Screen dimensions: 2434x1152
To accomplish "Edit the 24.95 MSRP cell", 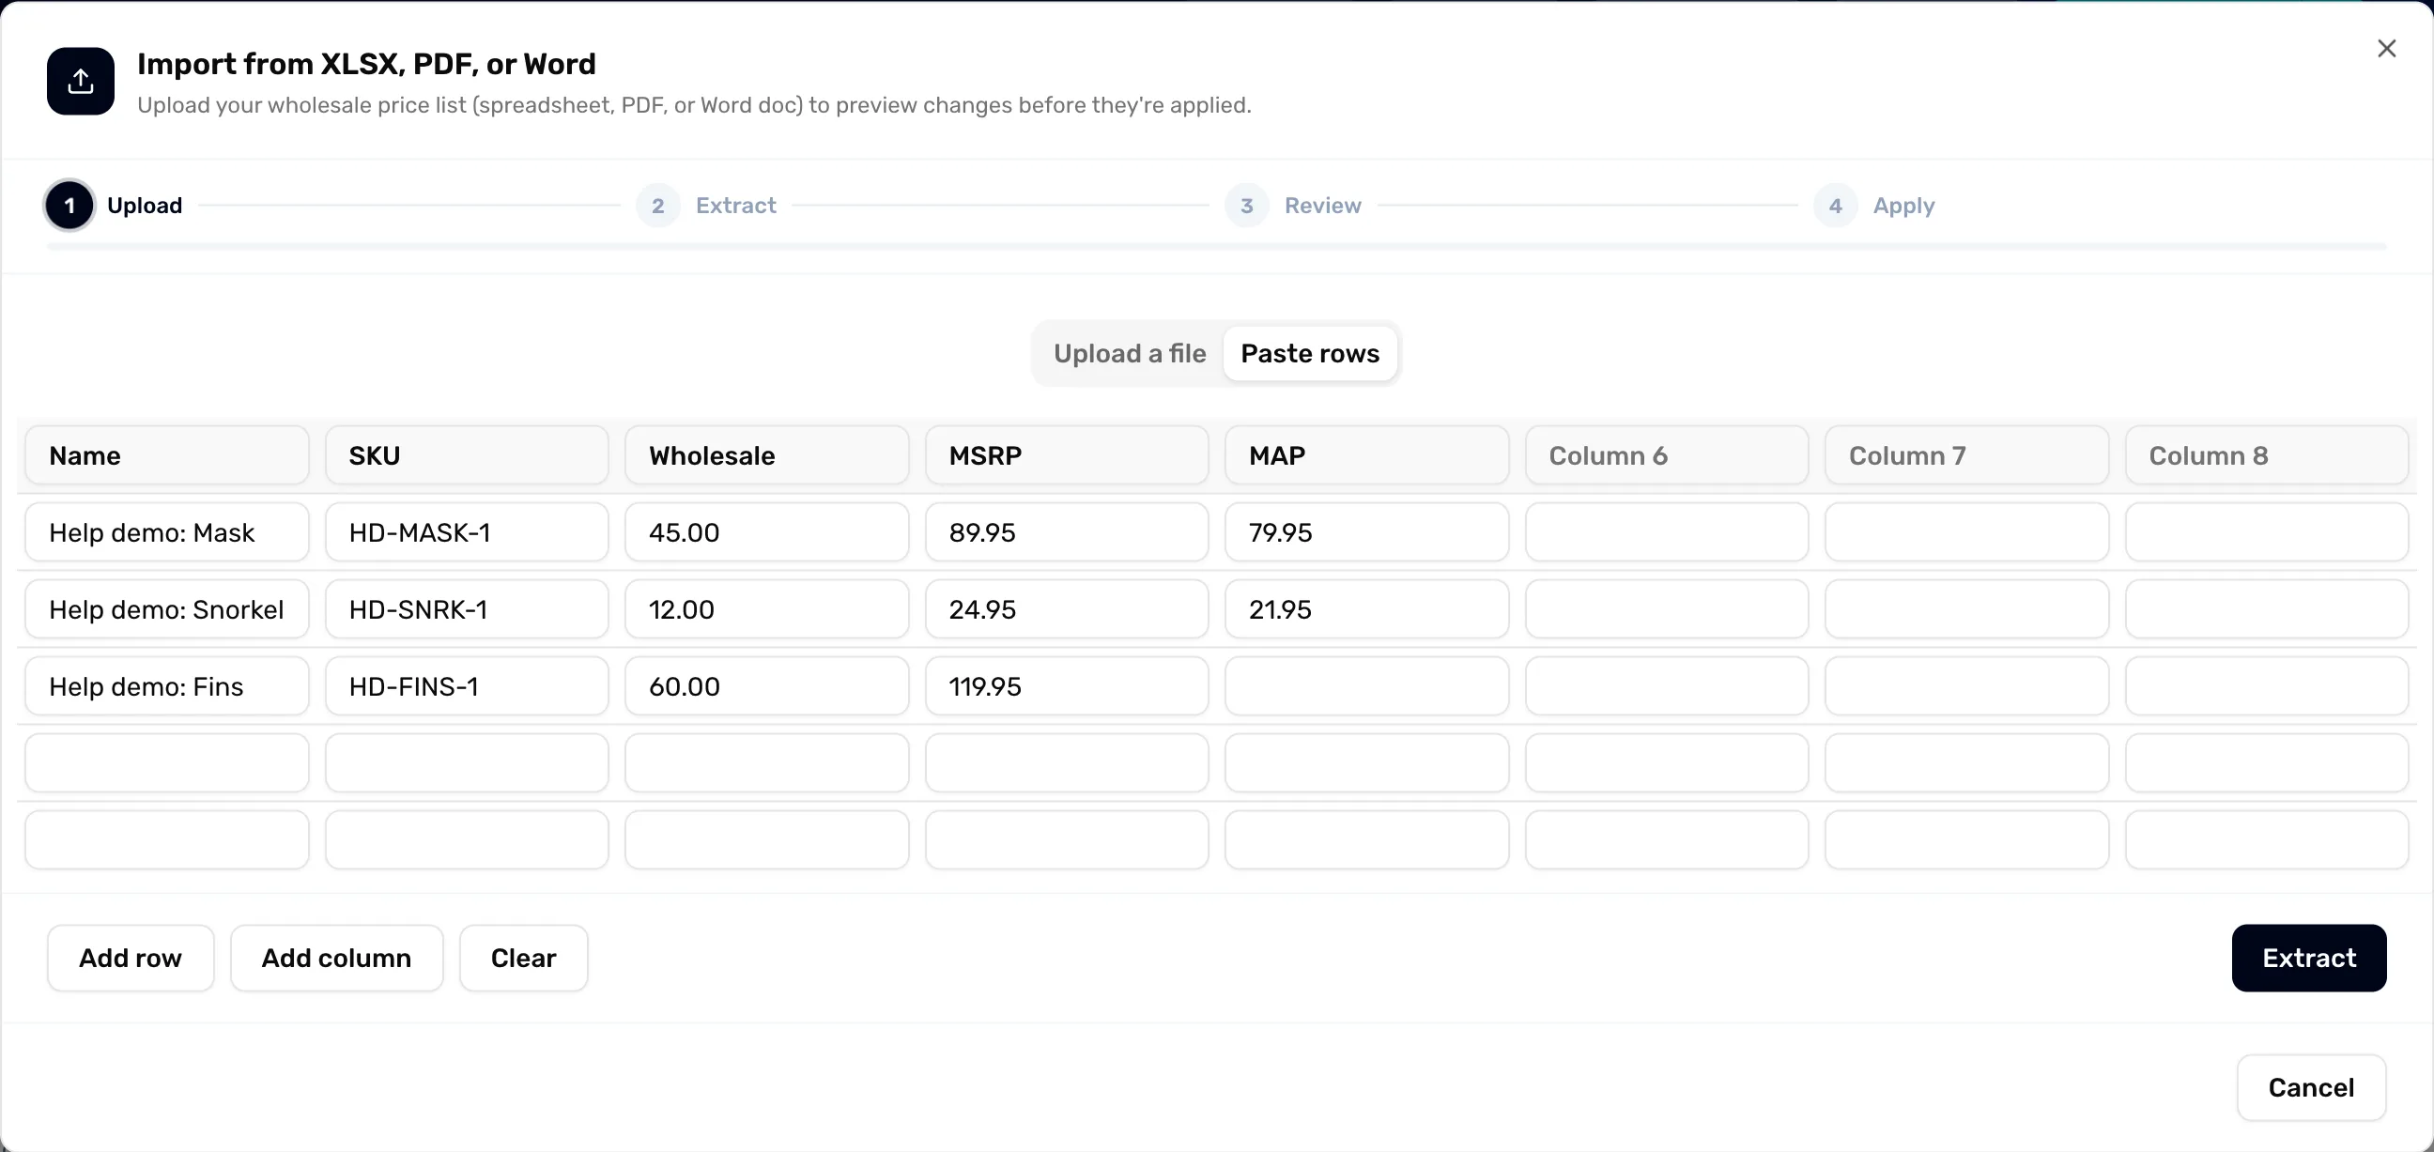I will (x=1067, y=609).
